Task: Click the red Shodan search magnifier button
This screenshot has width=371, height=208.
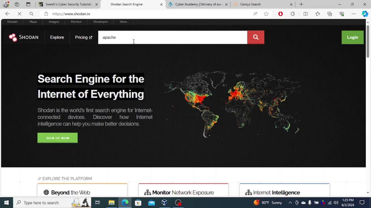Action: pos(256,37)
